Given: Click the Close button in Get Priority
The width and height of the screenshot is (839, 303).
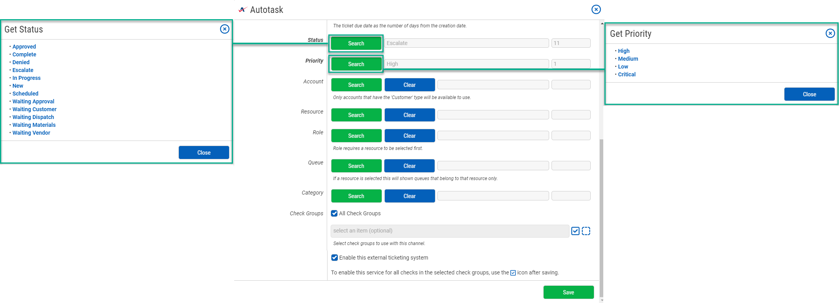Looking at the screenshot, I should pos(809,94).
